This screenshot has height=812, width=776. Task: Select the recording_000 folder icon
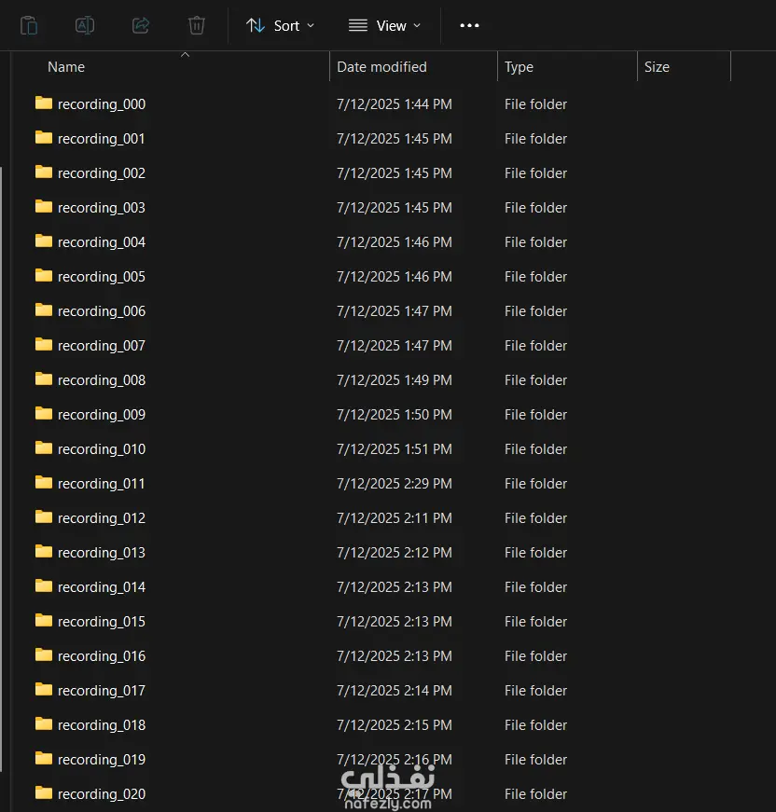coord(44,103)
